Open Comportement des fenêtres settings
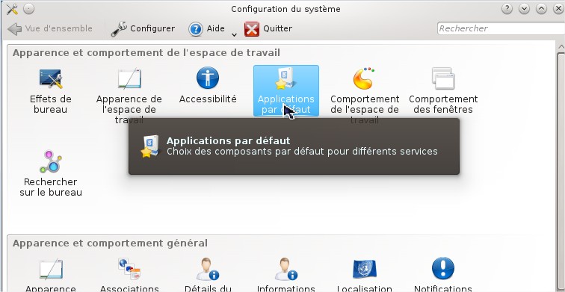Viewport: 565px width, 292px height. click(443, 90)
